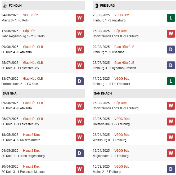Open Hạng 2 Đức link on 18/05/2025
This screenshot has width=176, height=175.
[x=31, y=135]
